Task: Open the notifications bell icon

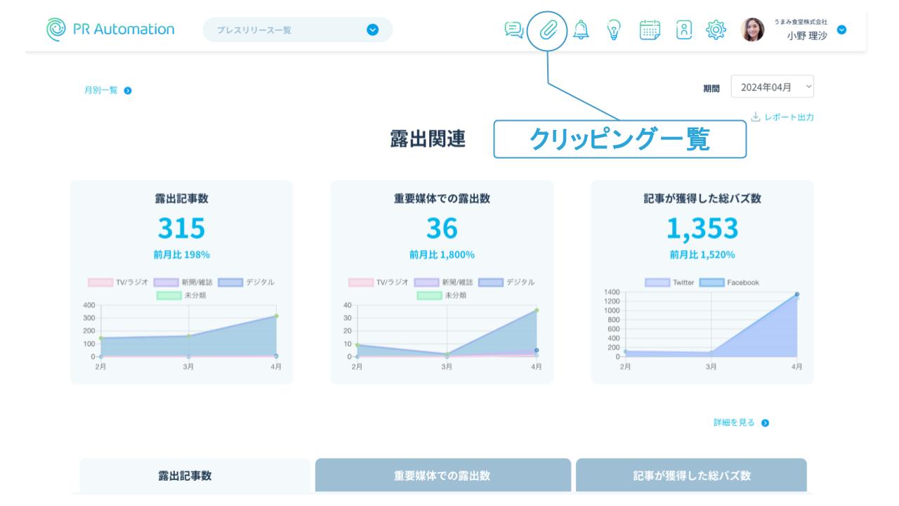Action: [x=580, y=30]
